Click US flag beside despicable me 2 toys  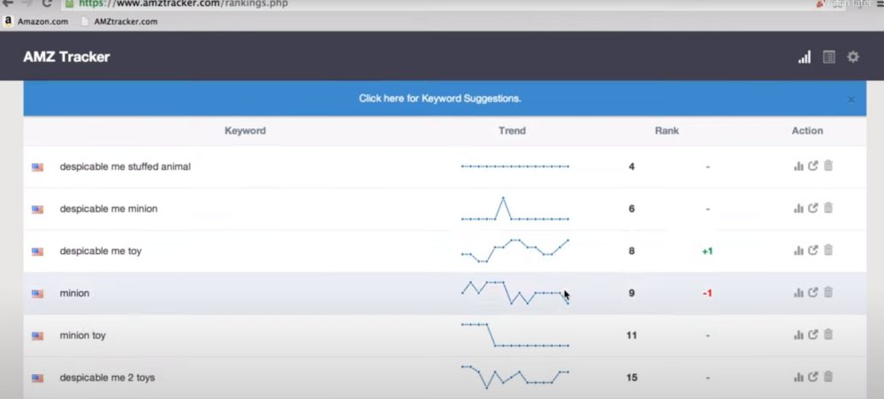[x=38, y=378]
